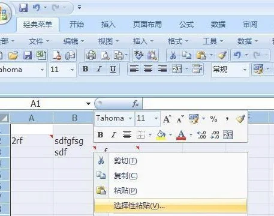Switch to the 开始 ribbon tab
This screenshot has width=274, height=216.
[x=77, y=25]
